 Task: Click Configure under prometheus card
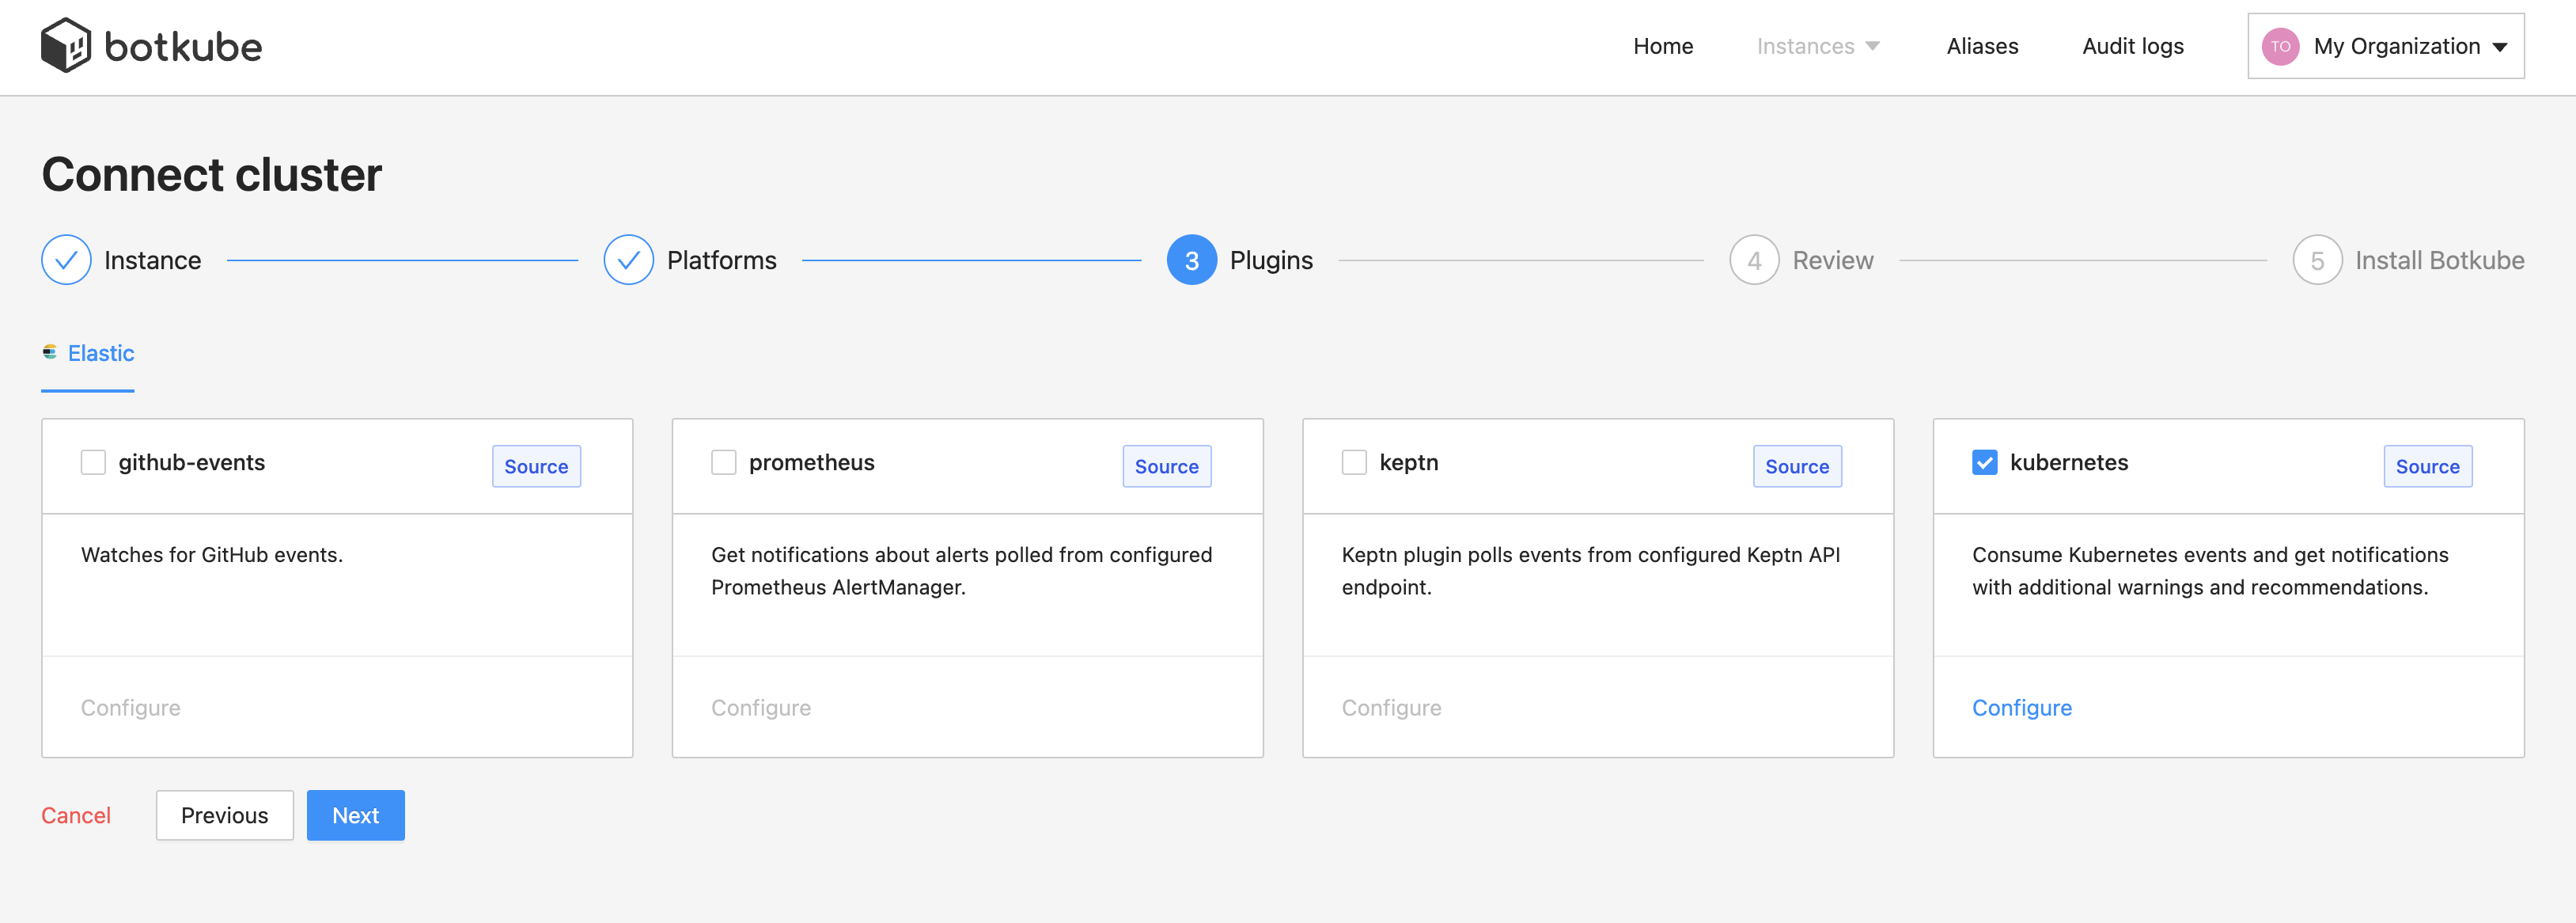click(761, 708)
